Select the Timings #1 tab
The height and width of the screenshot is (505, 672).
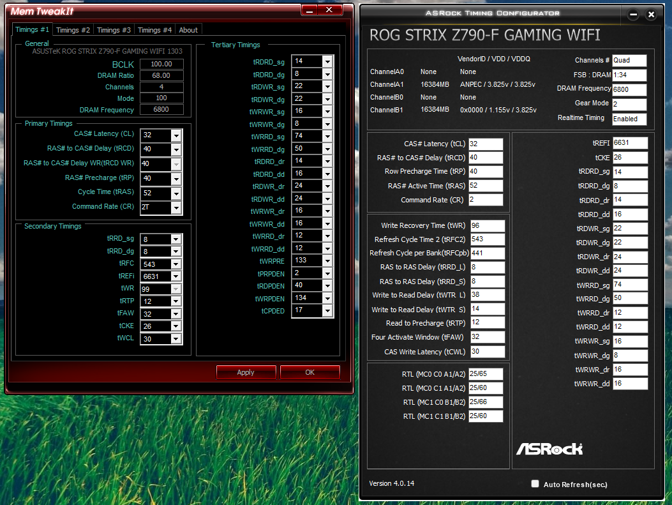click(32, 29)
